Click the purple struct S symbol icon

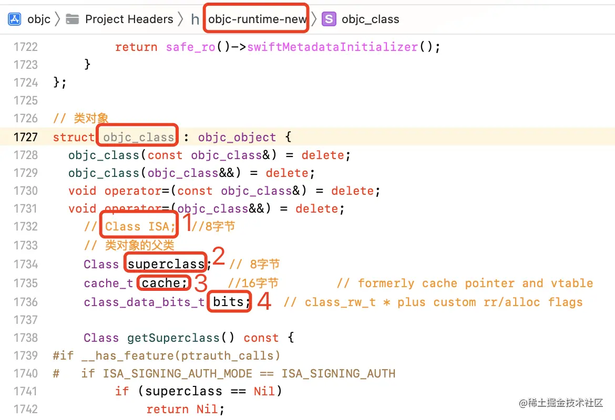[329, 19]
